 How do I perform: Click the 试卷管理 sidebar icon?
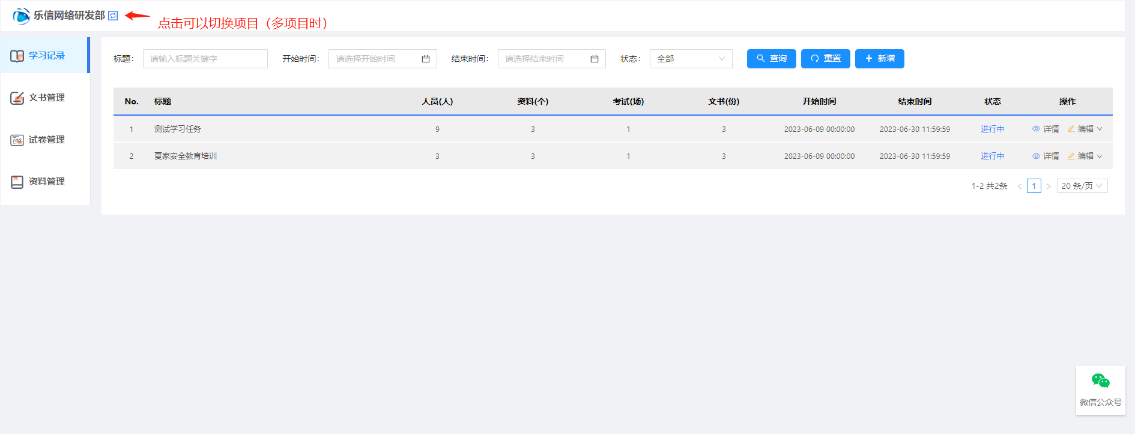tap(17, 140)
